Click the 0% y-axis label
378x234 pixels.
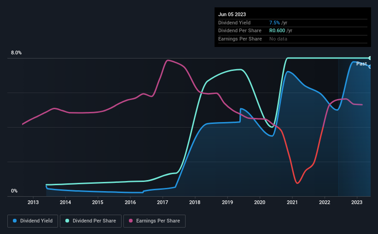pyautogui.click(x=14, y=191)
